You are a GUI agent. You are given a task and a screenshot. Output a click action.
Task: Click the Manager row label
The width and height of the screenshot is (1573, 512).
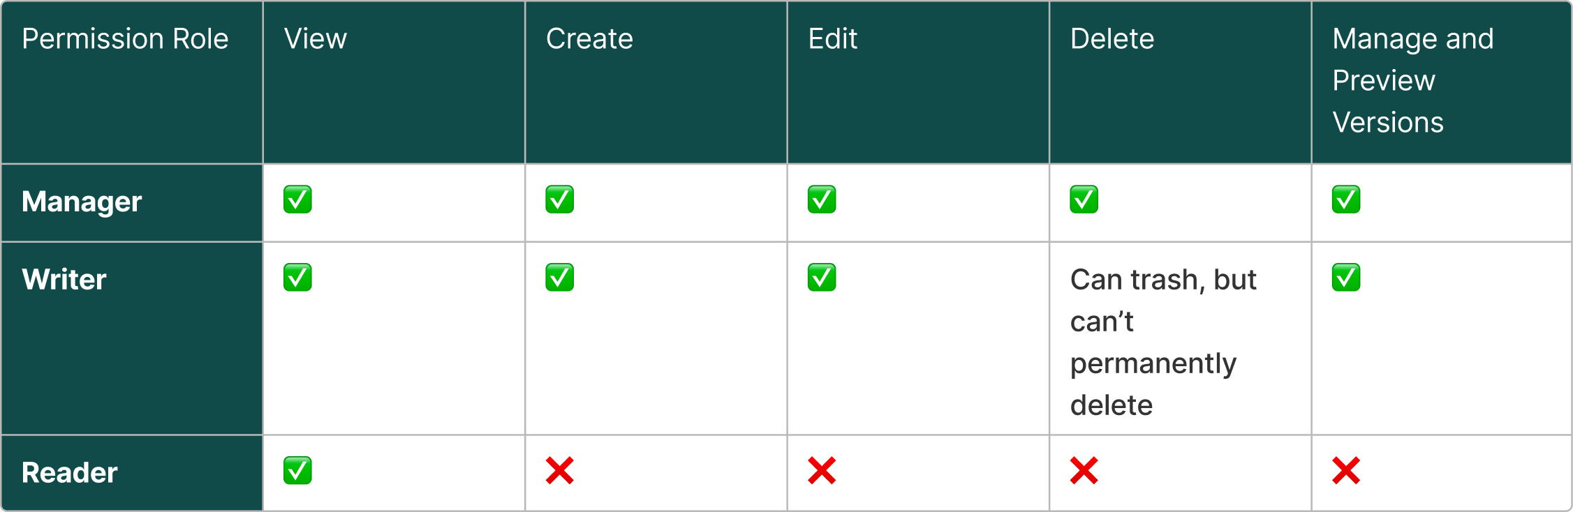click(82, 202)
